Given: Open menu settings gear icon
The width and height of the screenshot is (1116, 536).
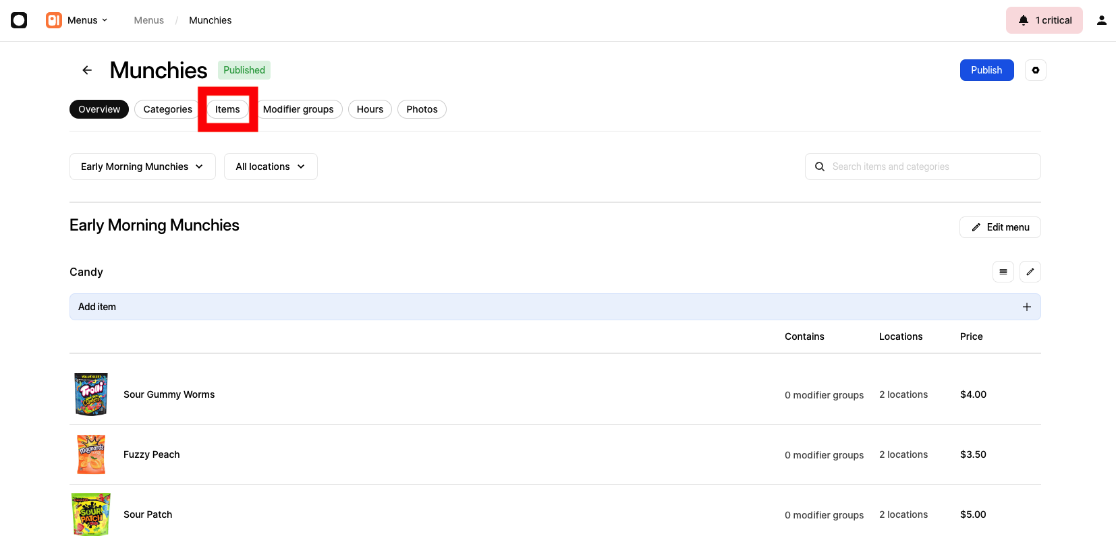Looking at the screenshot, I should tap(1036, 70).
